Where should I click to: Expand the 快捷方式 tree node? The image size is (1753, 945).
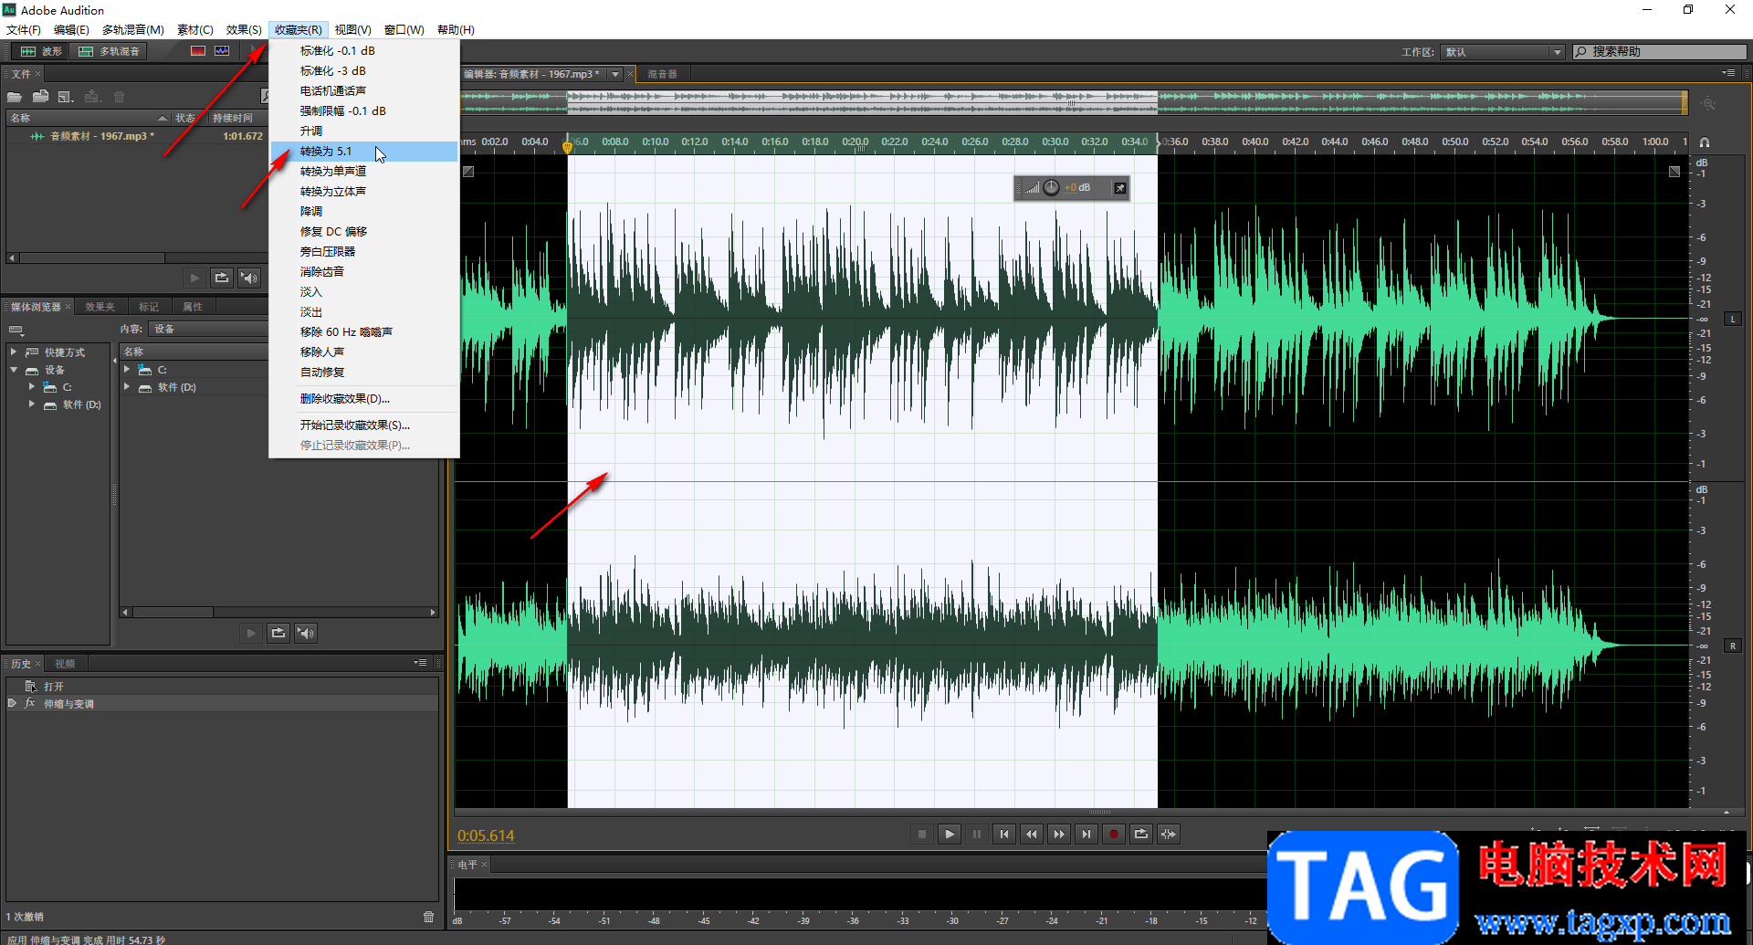click(x=14, y=352)
